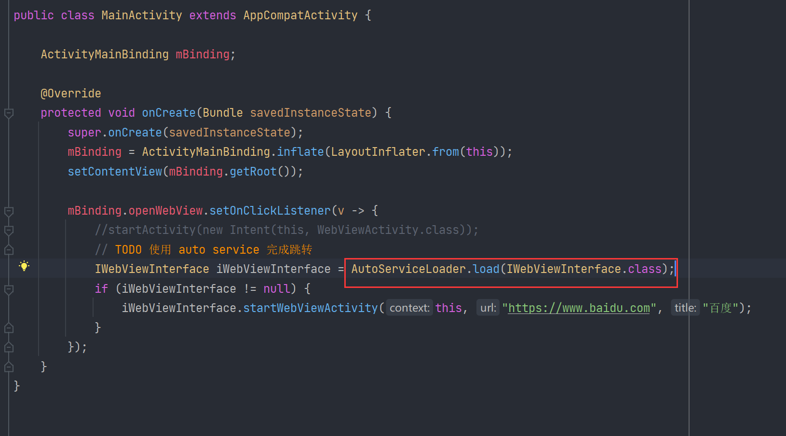Click the null keyword in the if condition
Screen dimensions: 786x436
[x=276, y=288]
